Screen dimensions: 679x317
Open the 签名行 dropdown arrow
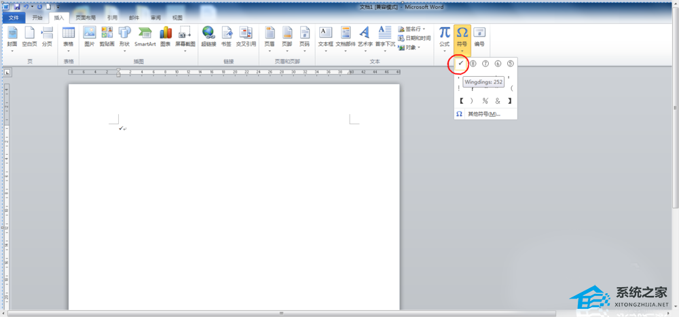[424, 29]
